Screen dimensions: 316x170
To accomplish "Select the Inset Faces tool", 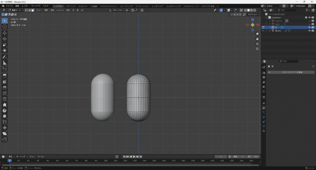I will pos(4,82).
